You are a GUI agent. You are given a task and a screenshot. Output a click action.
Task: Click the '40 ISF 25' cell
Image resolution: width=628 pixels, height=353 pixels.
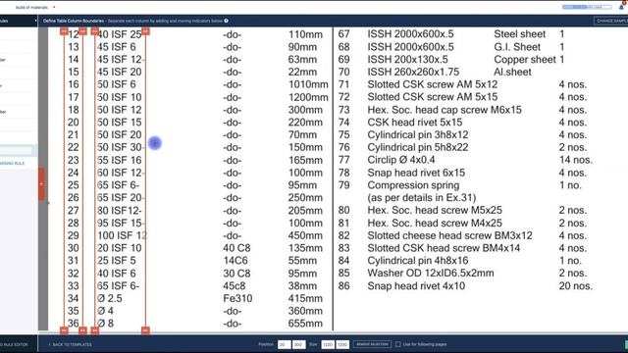(x=120, y=34)
